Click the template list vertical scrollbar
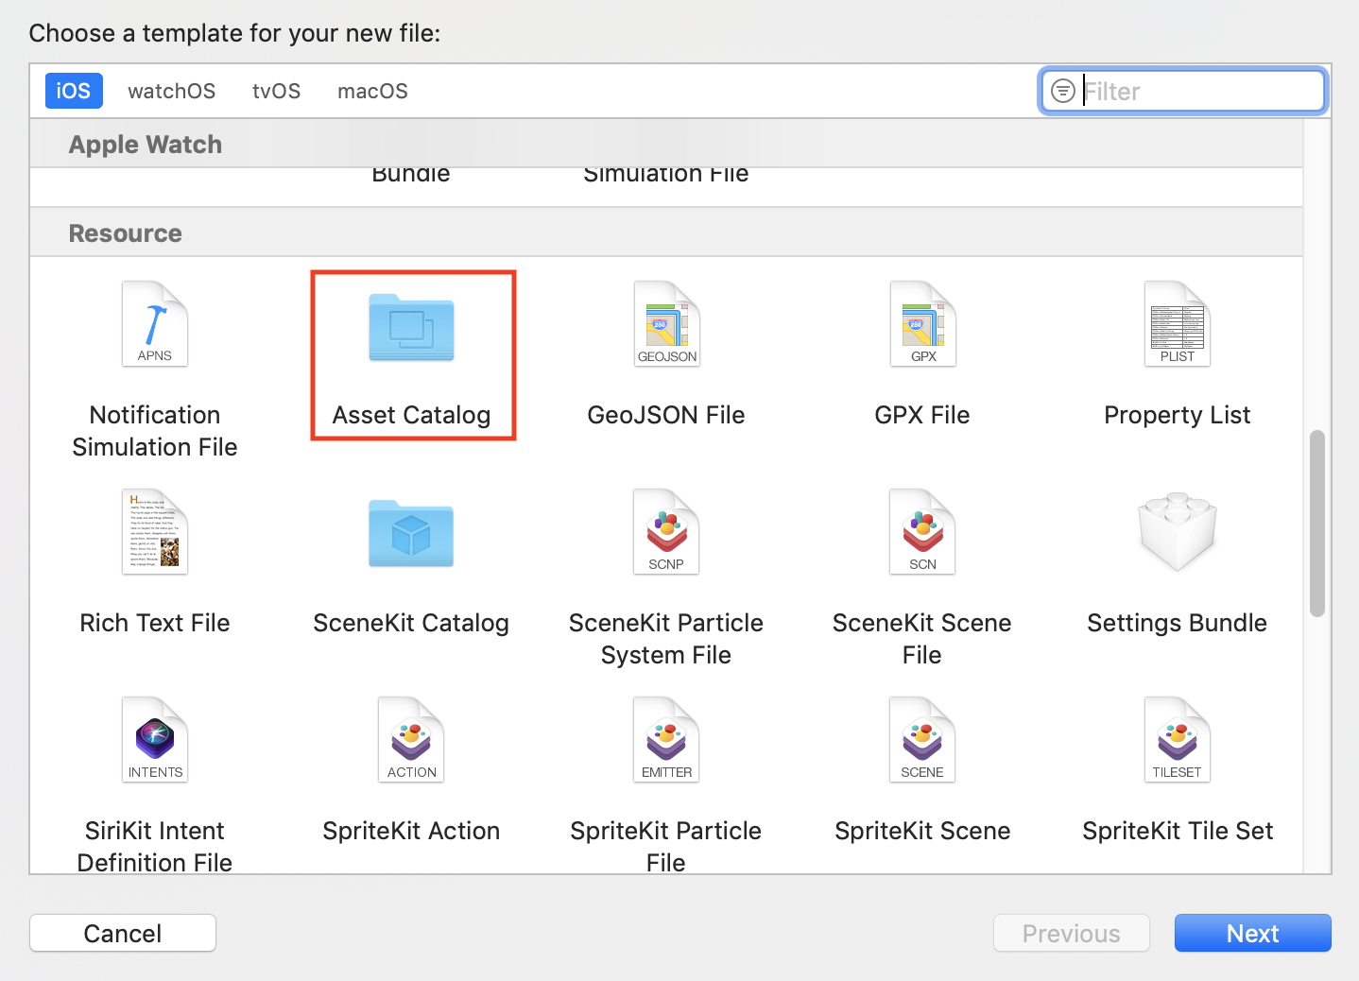This screenshot has width=1359, height=981. tap(1317, 524)
